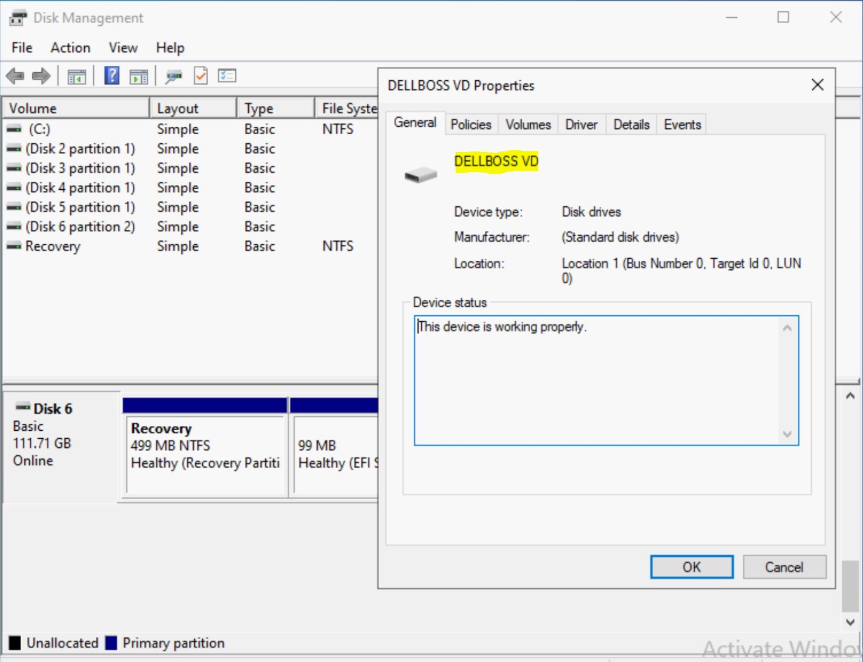Click Show/Hide Console Tree toolbar icon
Viewport: 863px width, 662px height.
click(x=76, y=77)
